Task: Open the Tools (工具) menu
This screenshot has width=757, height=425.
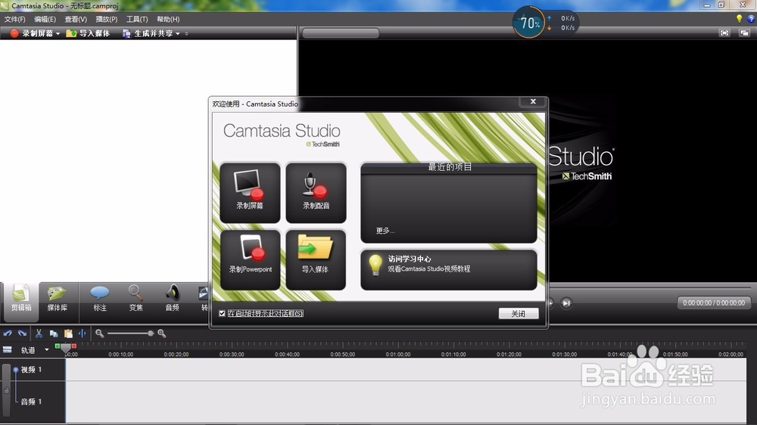Action: point(137,20)
